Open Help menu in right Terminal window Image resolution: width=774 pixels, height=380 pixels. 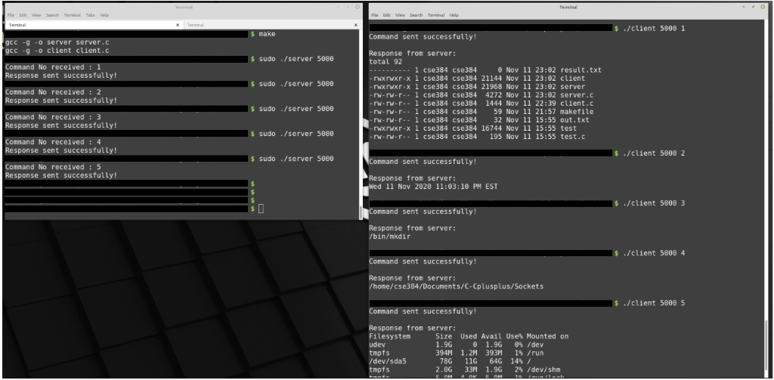pos(454,15)
